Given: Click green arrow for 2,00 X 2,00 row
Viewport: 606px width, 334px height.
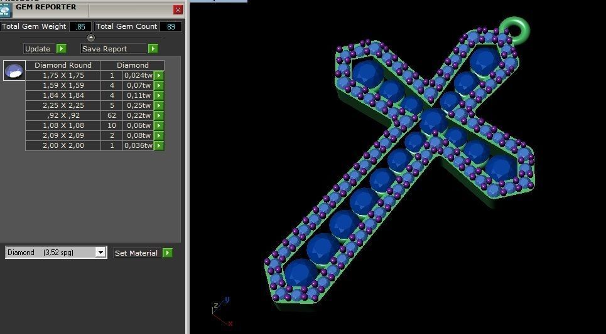Looking at the screenshot, I should (x=159, y=145).
